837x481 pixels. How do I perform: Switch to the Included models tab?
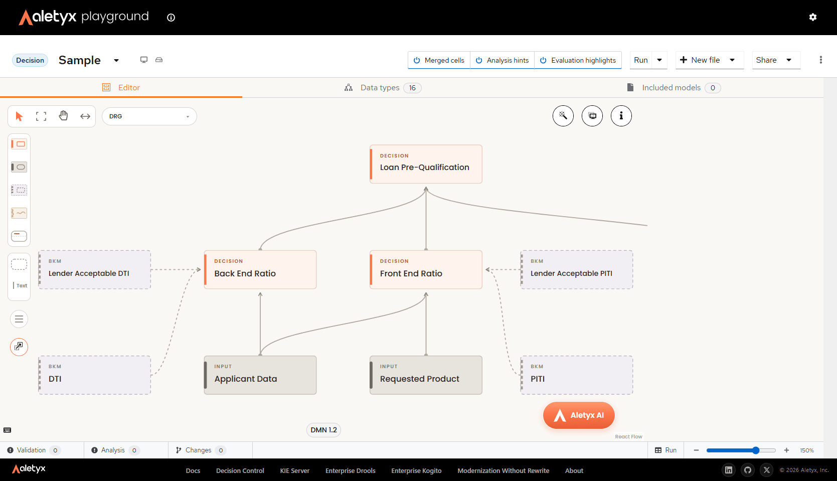[x=674, y=88]
